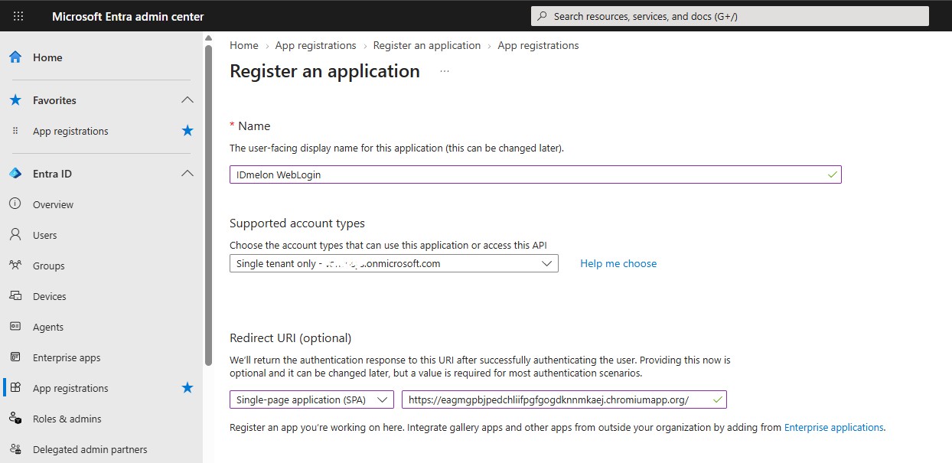Screen dimensions: 952x463
Task: Open the ellipsis menu next to Register an application
Action: click(445, 71)
